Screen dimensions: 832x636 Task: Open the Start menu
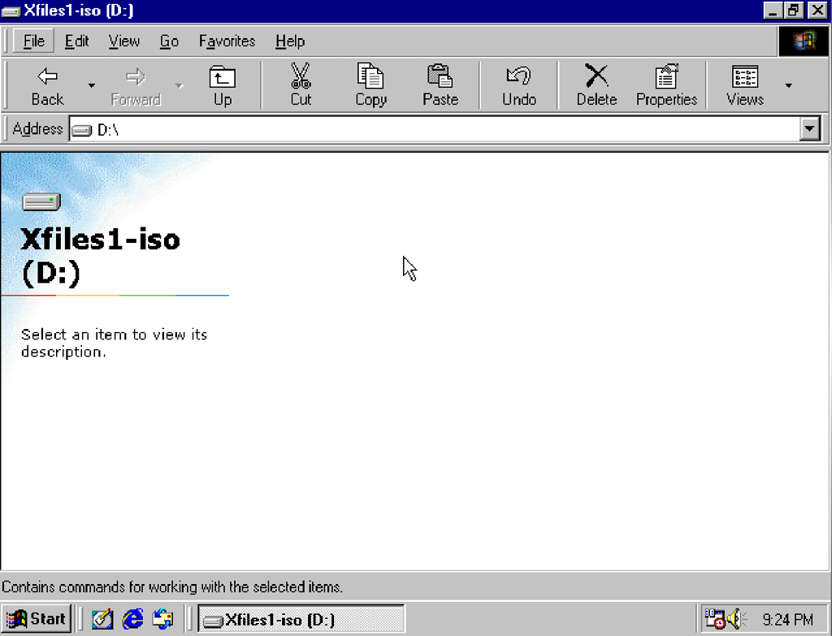[36, 618]
